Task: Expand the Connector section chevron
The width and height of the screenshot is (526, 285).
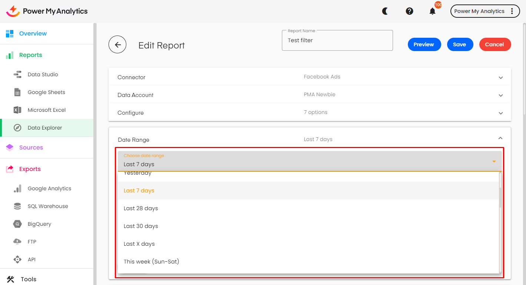Action: [501, 78]
